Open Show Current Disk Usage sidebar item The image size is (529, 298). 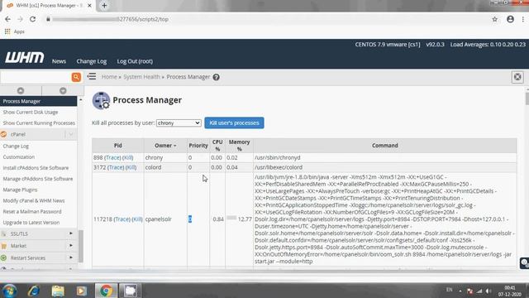31,113
